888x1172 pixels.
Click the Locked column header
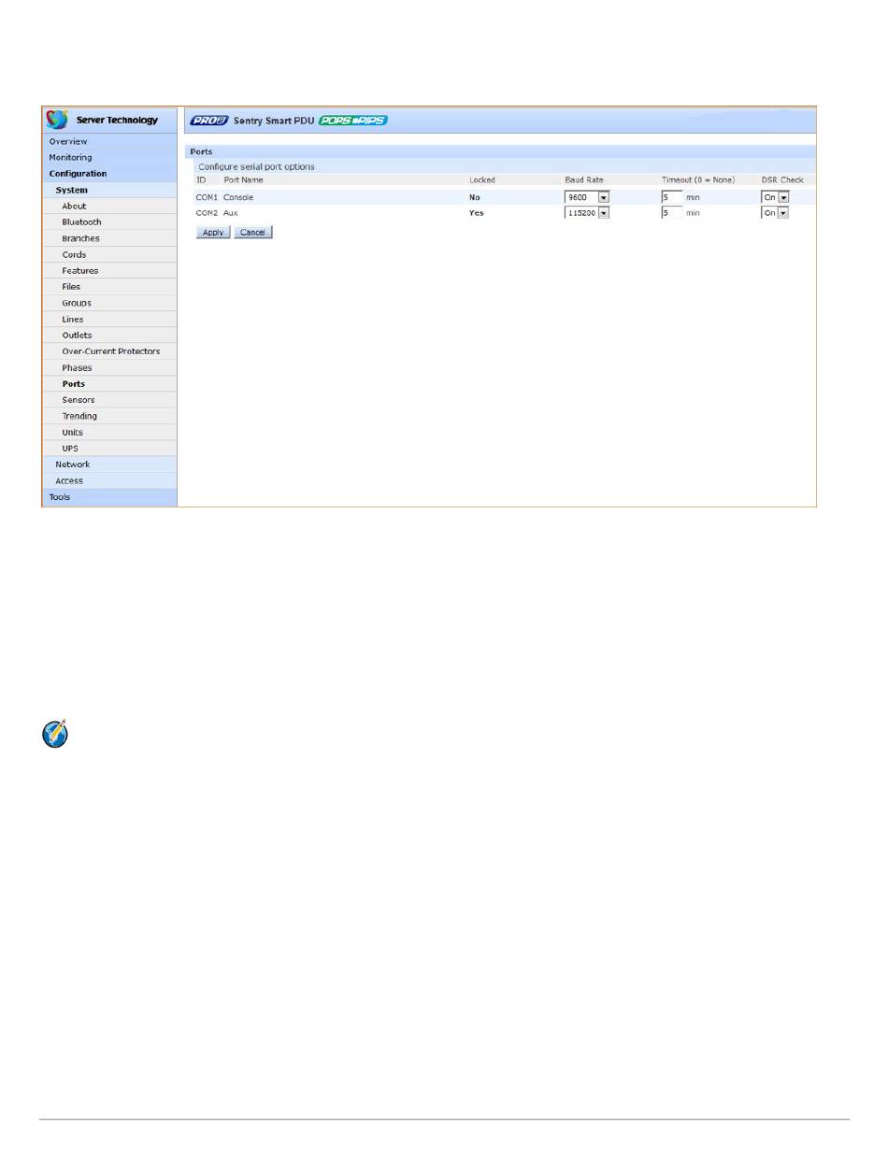point(481,179)
